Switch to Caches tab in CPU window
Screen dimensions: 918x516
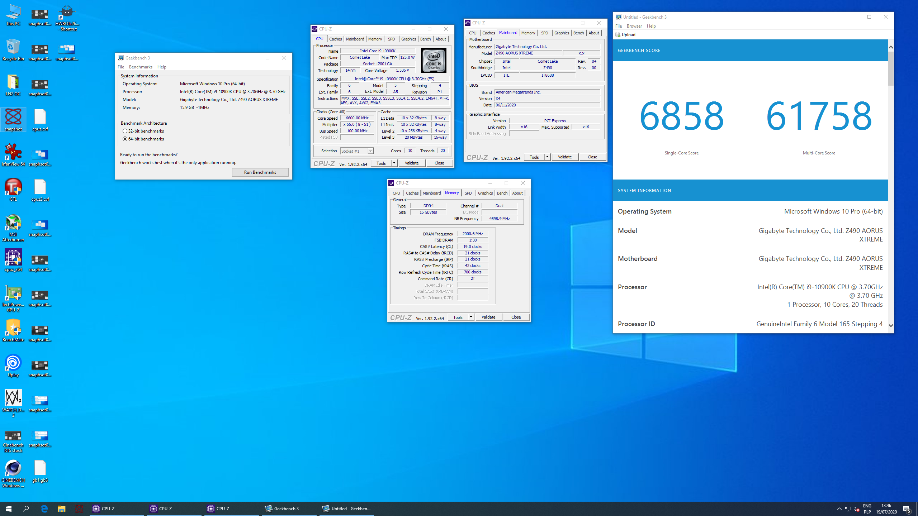click(x=335, y=39)
